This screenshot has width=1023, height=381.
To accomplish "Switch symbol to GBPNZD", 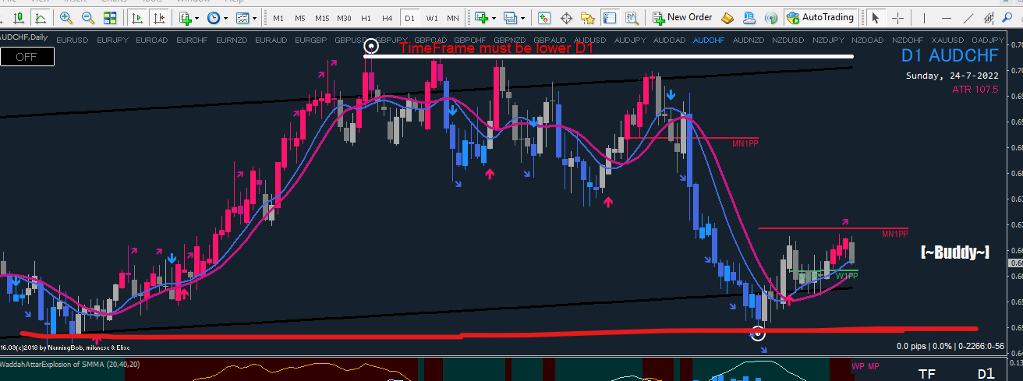I will click(510, 39).
